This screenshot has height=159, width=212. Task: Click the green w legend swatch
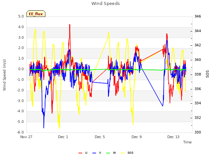tap(108, 153)
